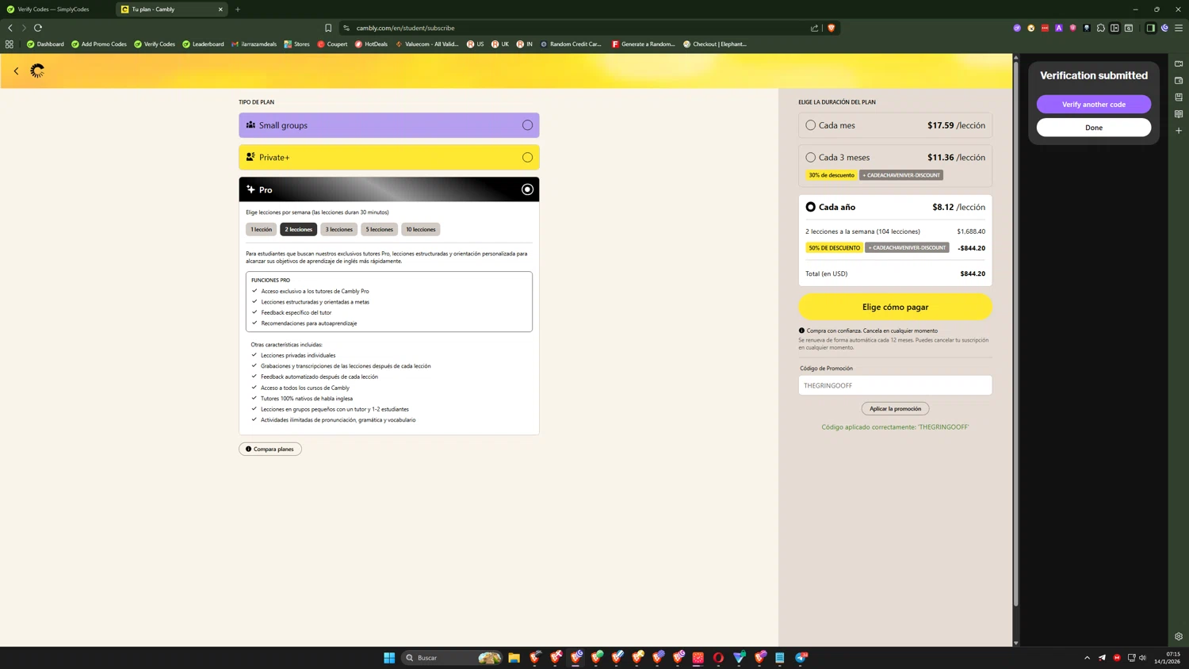Screen dimensions: 1189x669
Task: Choose the 'Cada mes' duration radio
Action: (x=810, y=125)
